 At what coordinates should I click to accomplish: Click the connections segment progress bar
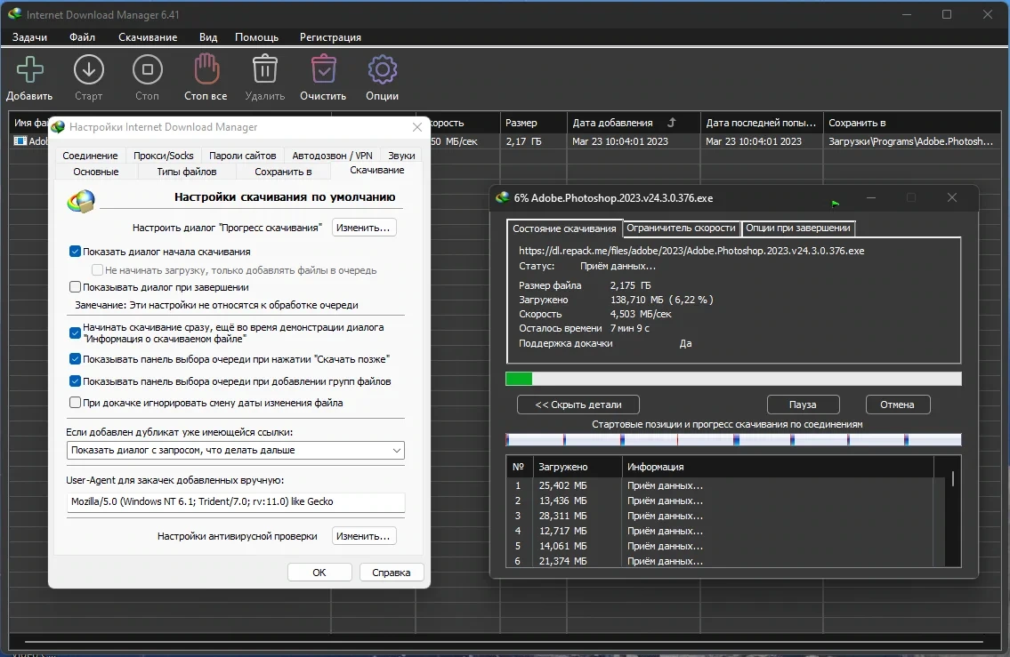pyautogui.click(x=733, y=439)
